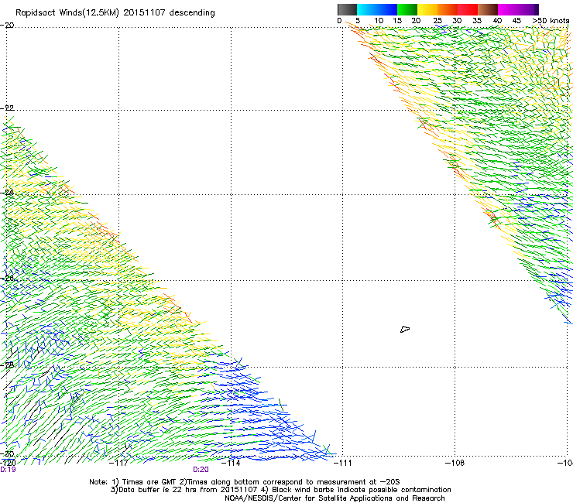Click the blue 10-15 knots legend swatch
Screen dimensions: 573x503
point(387,9)
